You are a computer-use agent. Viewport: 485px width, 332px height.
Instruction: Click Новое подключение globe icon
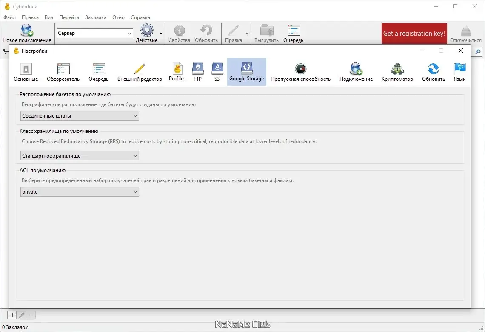click(x=27, y=30)
